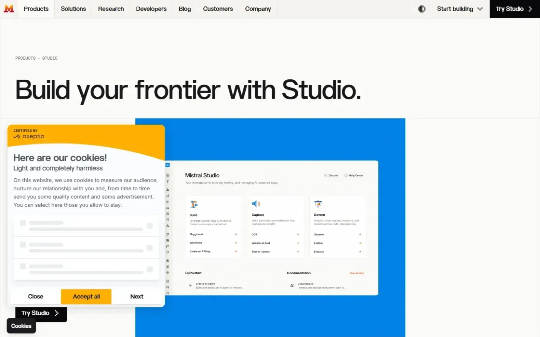
Task: Click the home icon in Studio sidebar
Action: coord(167,175)
